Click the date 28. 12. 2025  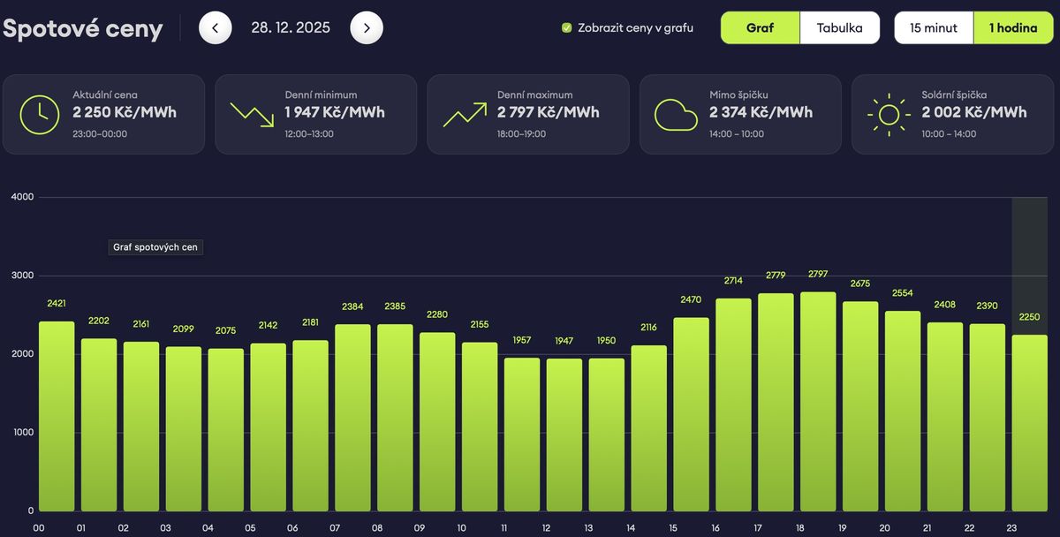[291, 28]
